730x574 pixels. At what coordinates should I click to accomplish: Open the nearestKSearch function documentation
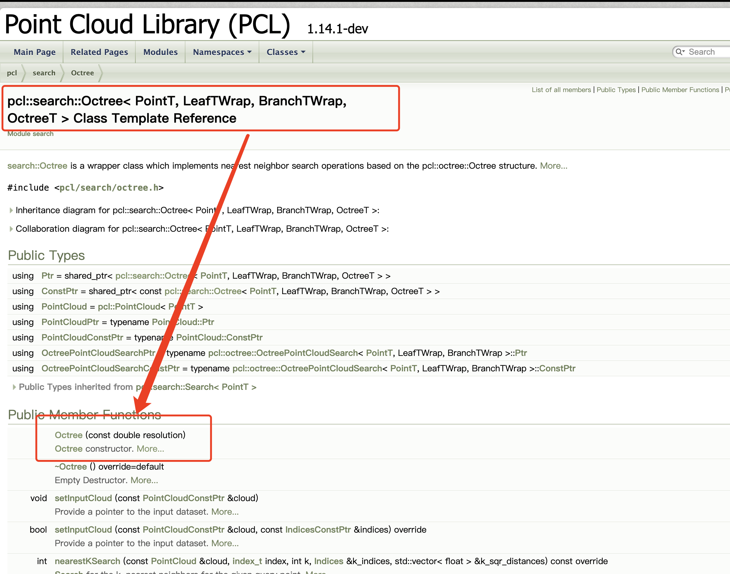click(x=87, y=561)
